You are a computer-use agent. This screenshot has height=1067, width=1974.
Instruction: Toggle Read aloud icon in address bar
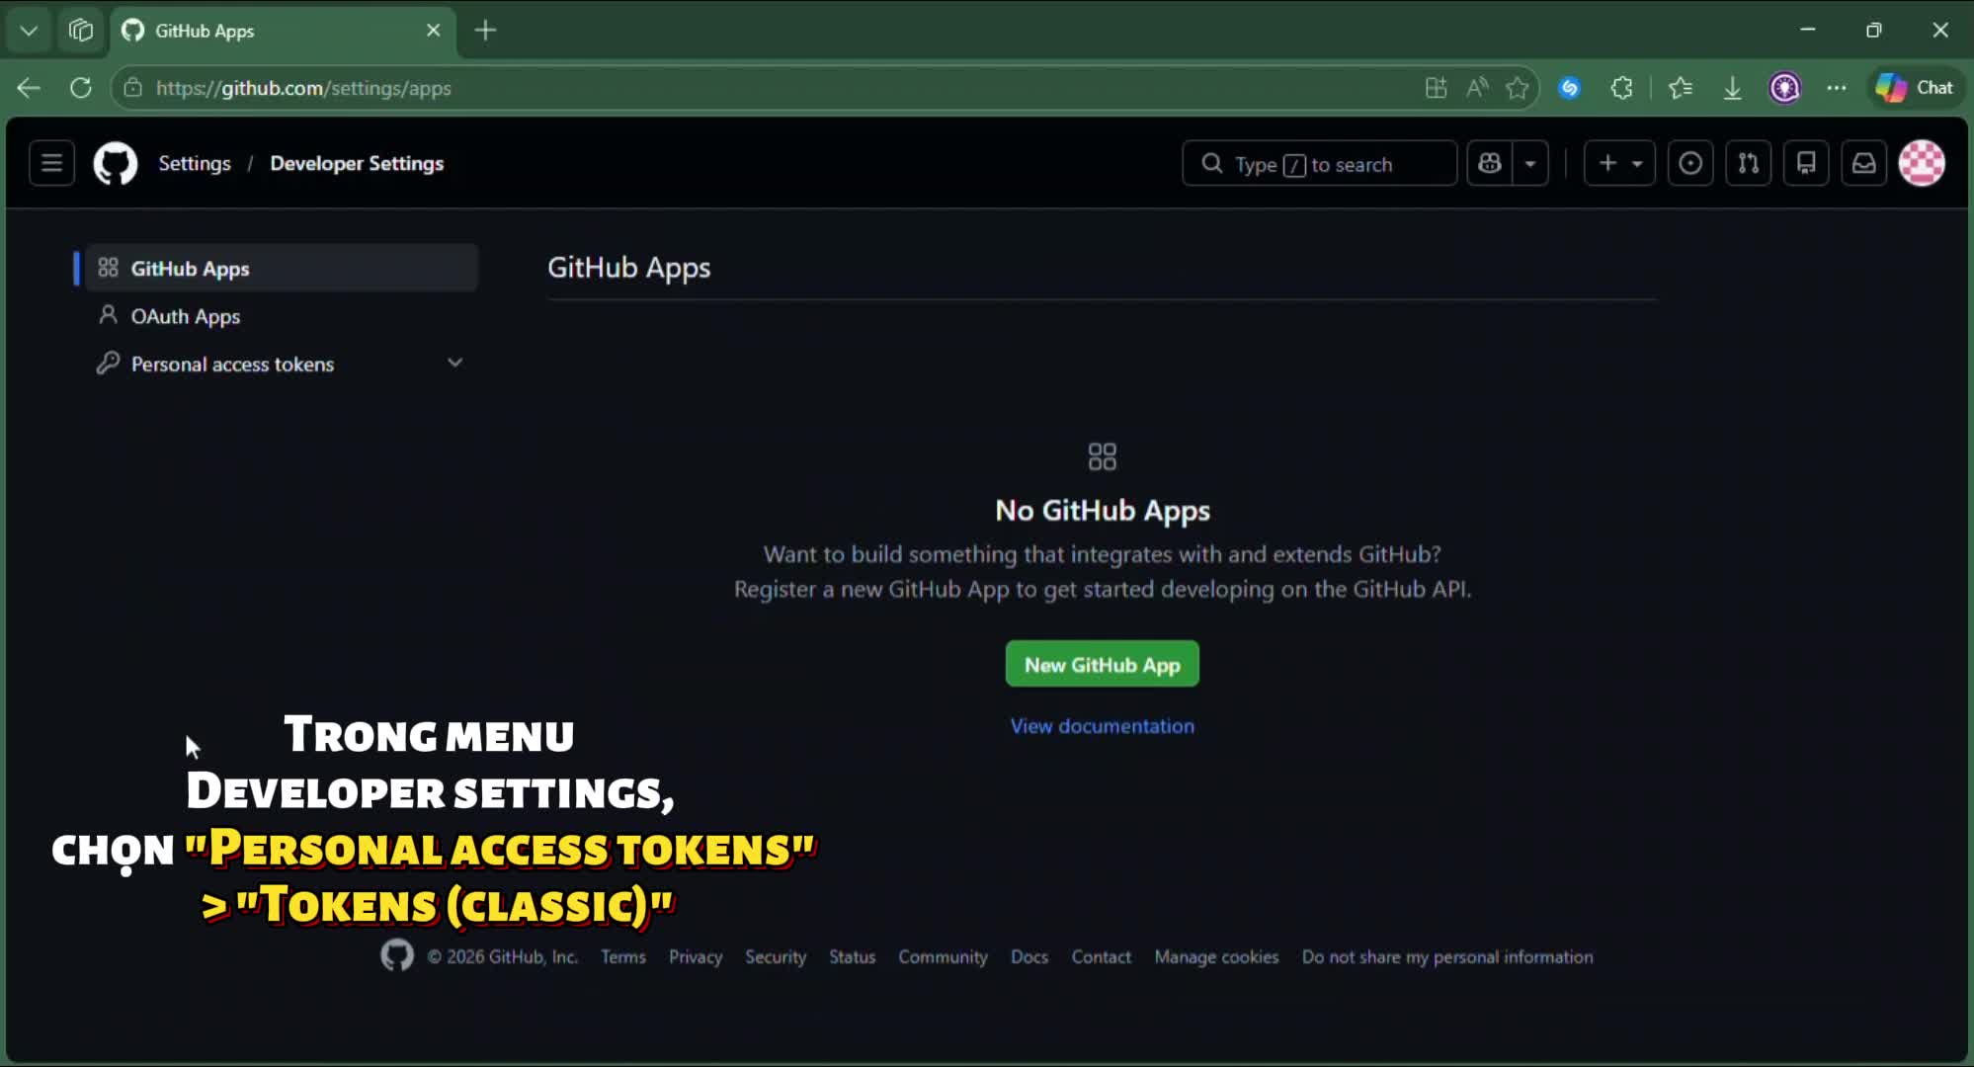[1477, 88]
